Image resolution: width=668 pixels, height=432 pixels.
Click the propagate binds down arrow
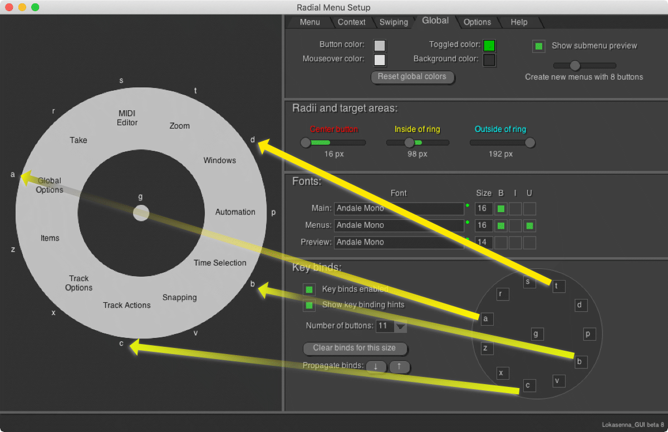pos(376,366)
